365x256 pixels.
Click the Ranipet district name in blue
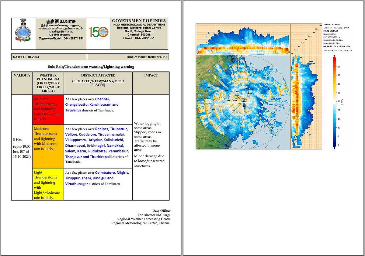pos(102,128)
